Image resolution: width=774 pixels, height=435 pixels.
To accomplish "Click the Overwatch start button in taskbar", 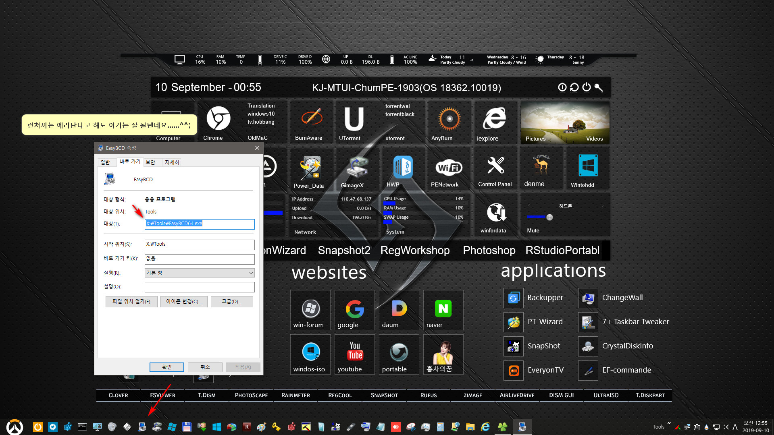I will [x=15, y=427].
